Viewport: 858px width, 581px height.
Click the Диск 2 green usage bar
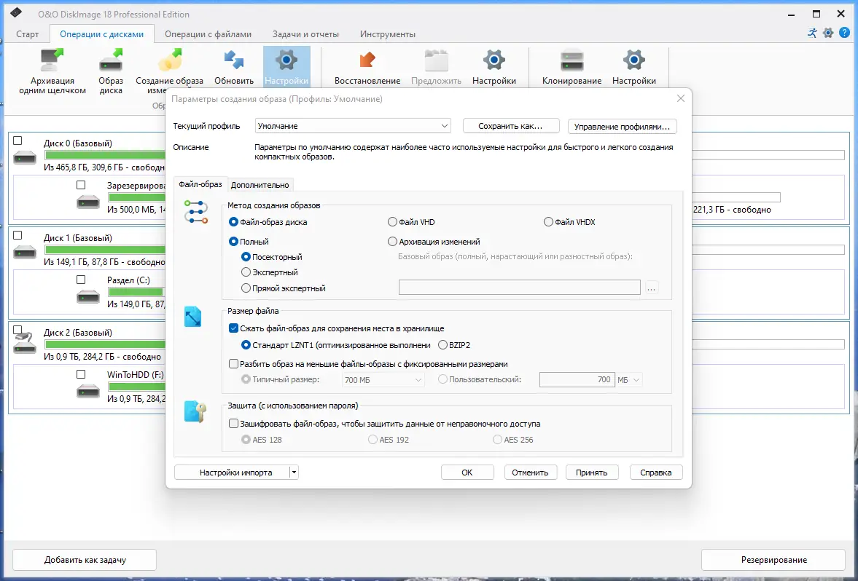[105, 344]
